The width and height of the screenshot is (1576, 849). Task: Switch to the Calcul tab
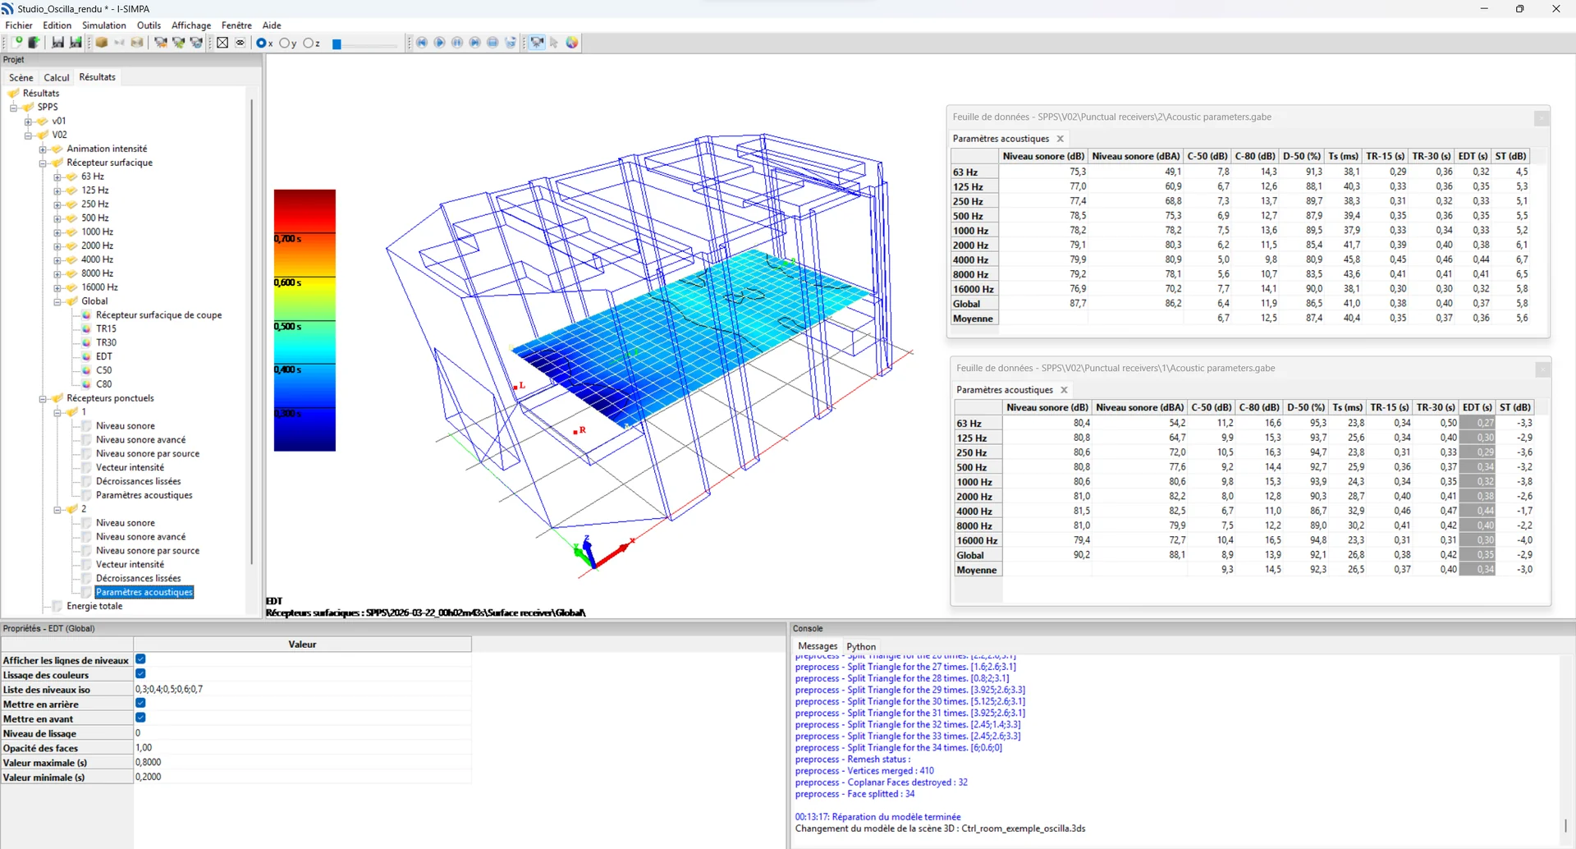(57, 78)
